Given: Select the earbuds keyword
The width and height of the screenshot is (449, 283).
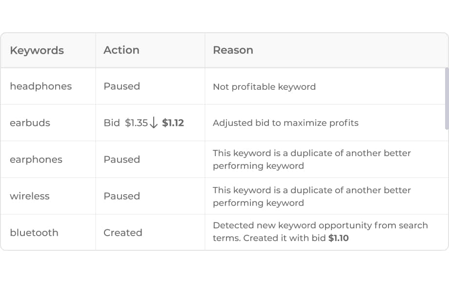Looking at the screenshot, I should point(30,123).
